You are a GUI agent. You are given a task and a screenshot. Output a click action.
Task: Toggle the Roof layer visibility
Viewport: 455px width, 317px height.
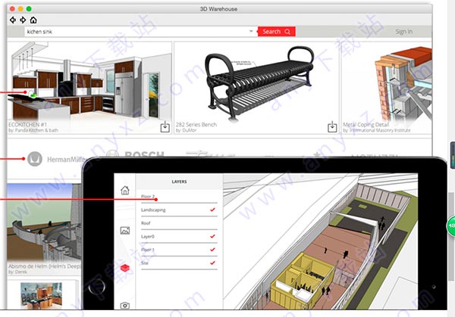pyautogui.click(x=179, y=223)
